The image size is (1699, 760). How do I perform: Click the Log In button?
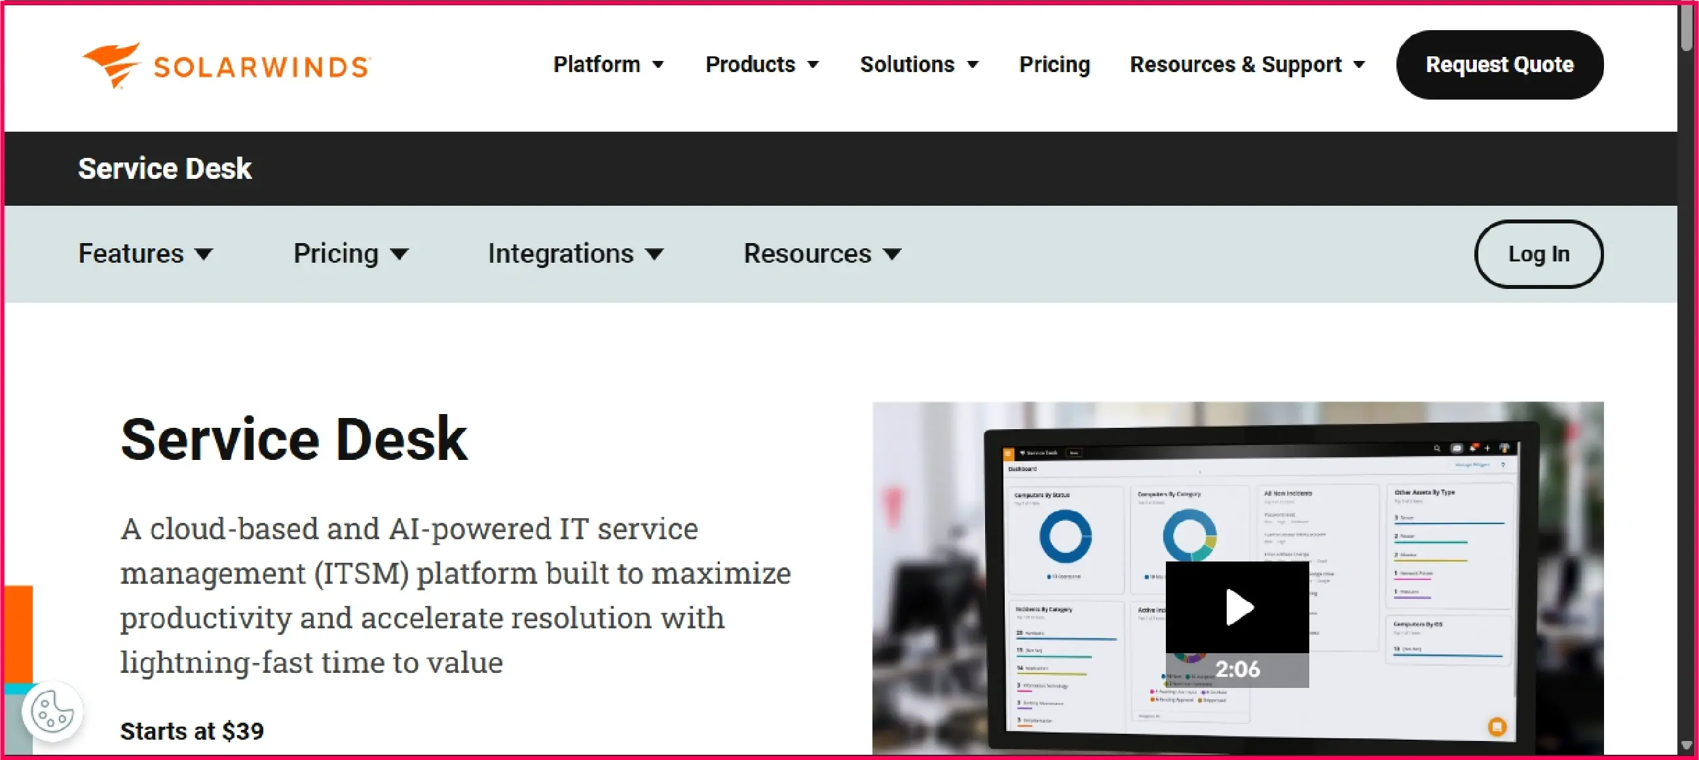[1538, 254]
